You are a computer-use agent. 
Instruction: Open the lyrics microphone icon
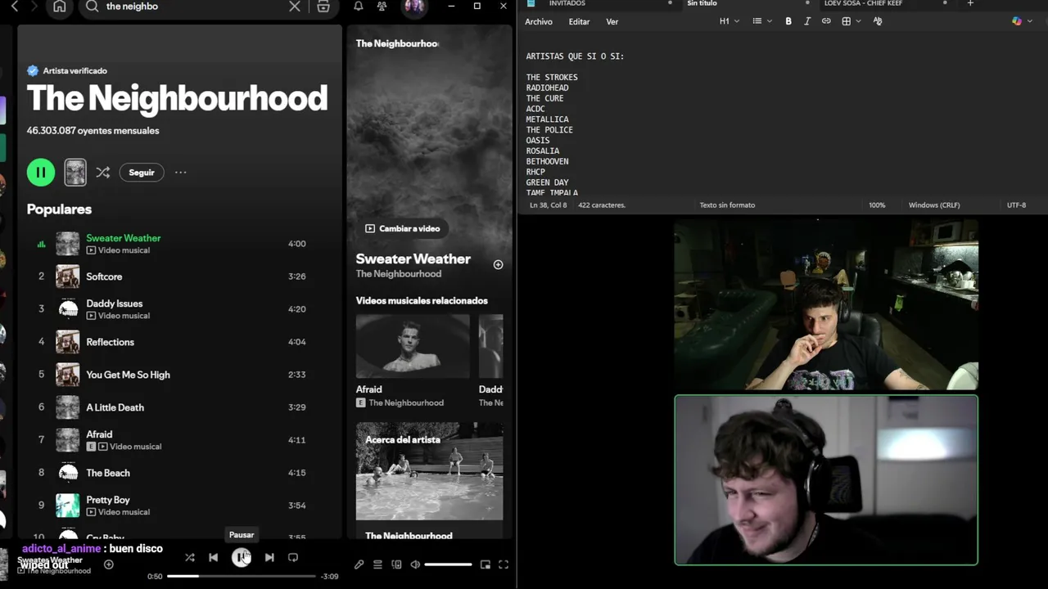click(359, 564)
